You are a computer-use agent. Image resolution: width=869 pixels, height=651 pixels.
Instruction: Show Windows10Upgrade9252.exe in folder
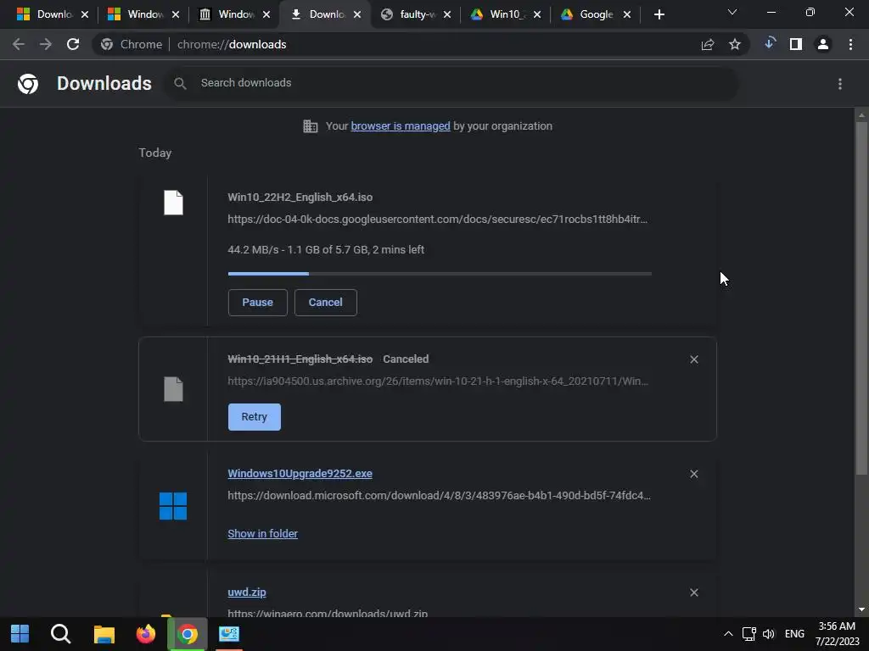pos(263,534)
